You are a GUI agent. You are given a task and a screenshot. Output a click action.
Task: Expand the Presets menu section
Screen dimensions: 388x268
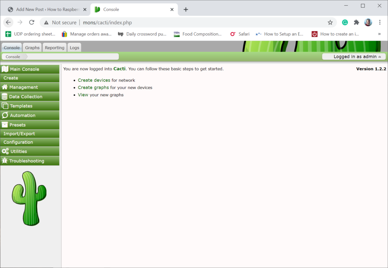(30, 125)
